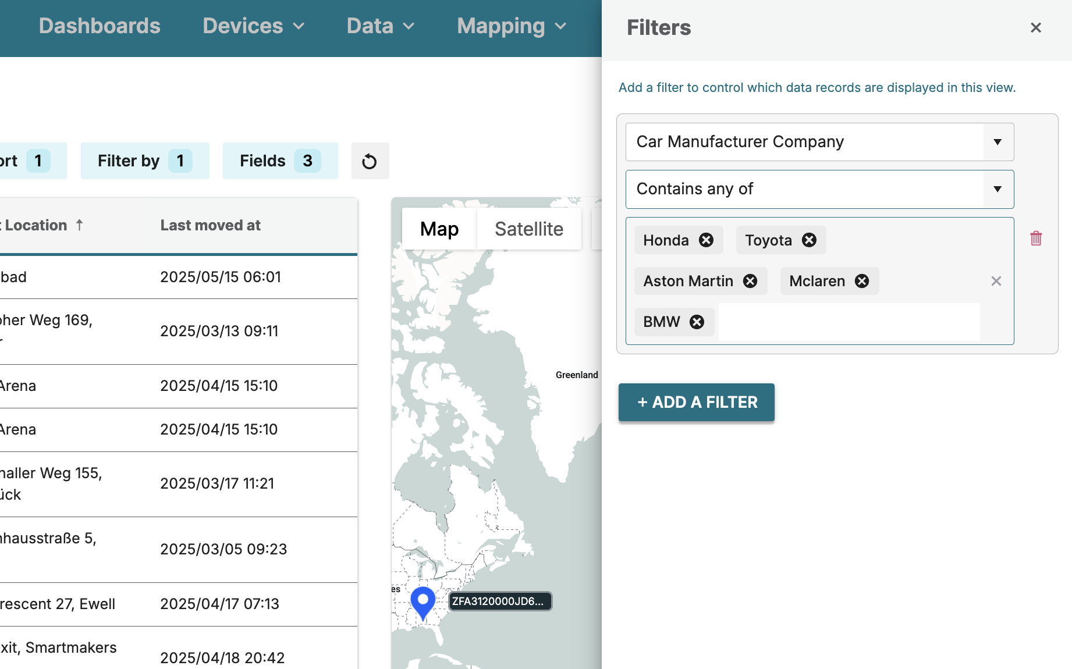Remove the BMW filter chip
The height and width of the screenshot is (669, 1072).
(697, 322)
